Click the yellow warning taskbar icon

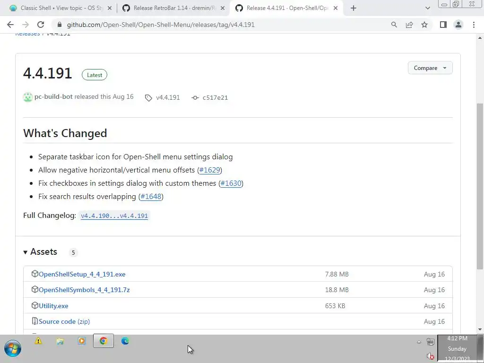point(38,341)
